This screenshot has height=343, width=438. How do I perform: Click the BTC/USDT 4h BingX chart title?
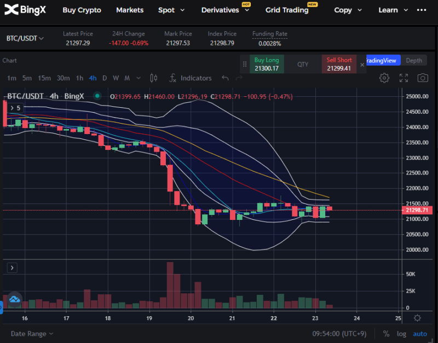click(45, 96)
